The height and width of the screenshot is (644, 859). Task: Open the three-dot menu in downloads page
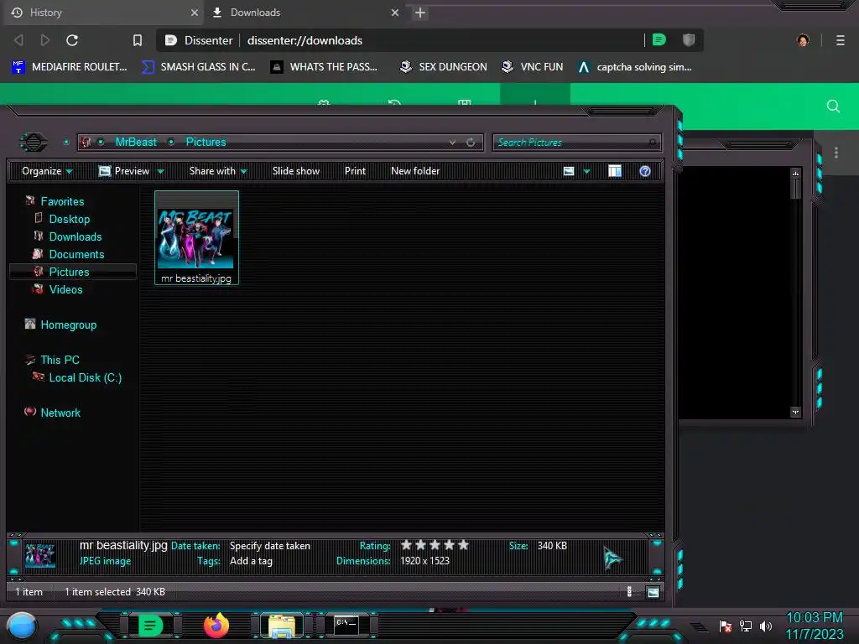tap(836, 153)
